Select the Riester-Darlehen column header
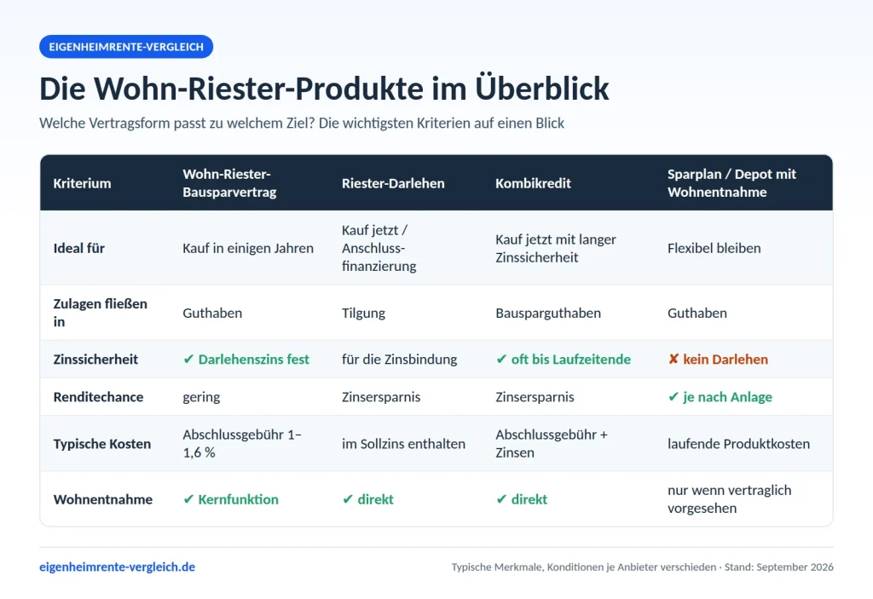The height and width of the screenshot is (599, 873). pyautogui.click(x=393, y=183)
